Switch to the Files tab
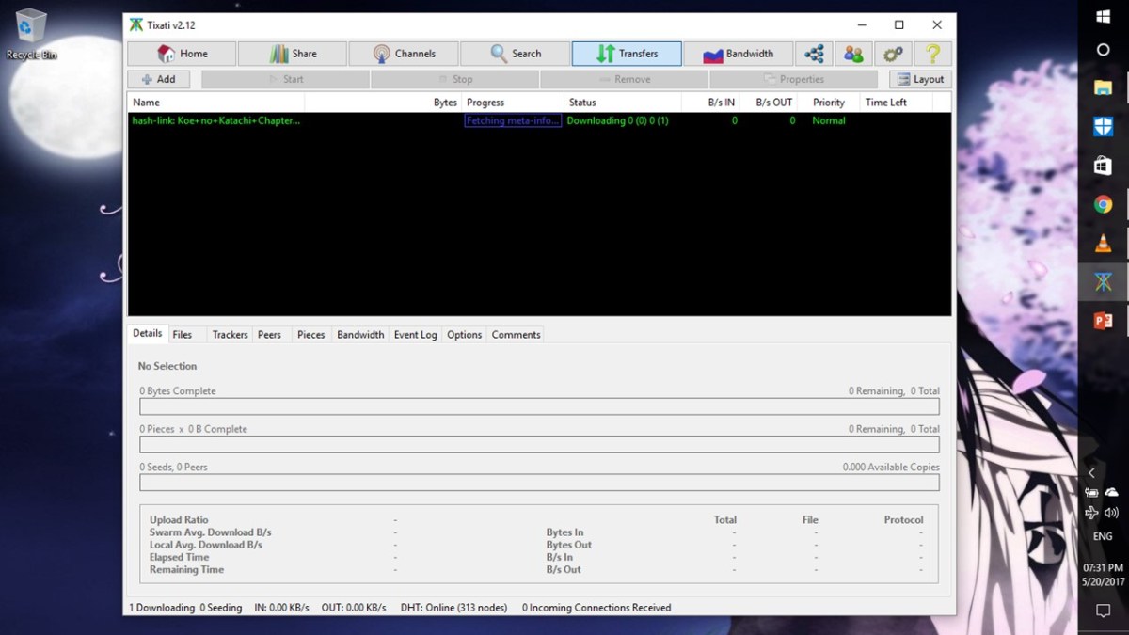The height and width of the screenshot is (635, 1129). (x=183, y=335)
